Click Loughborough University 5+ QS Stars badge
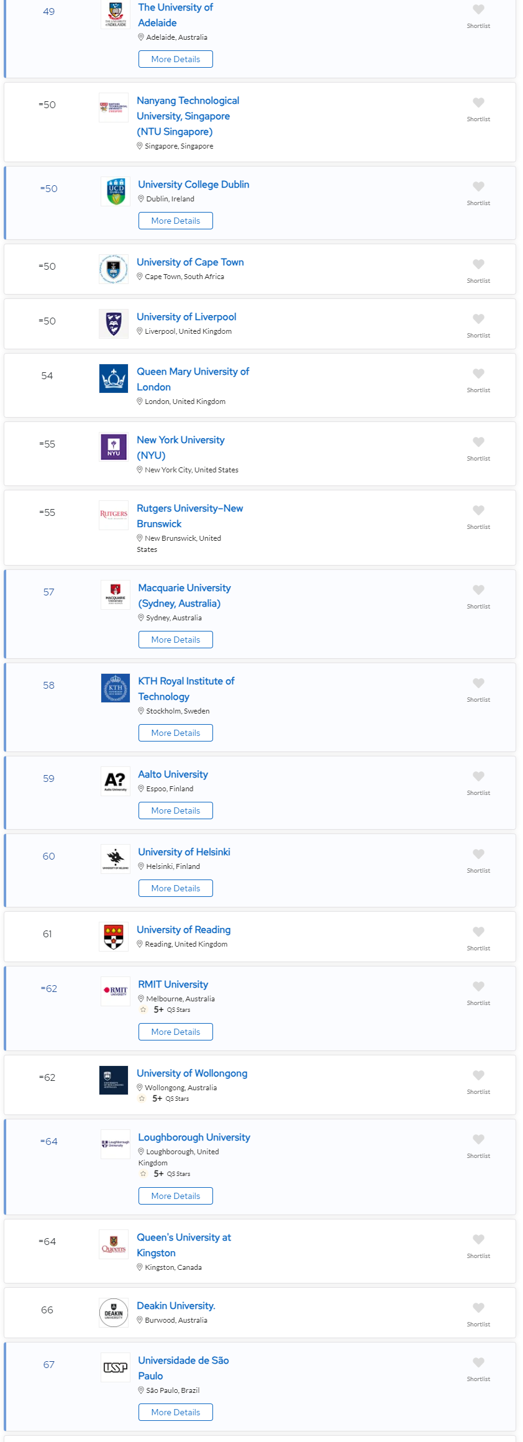 [x=166, y=1174]
